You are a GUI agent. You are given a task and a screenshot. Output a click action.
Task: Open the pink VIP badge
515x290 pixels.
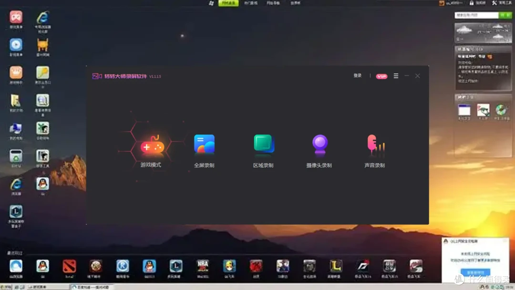[381, 76]
